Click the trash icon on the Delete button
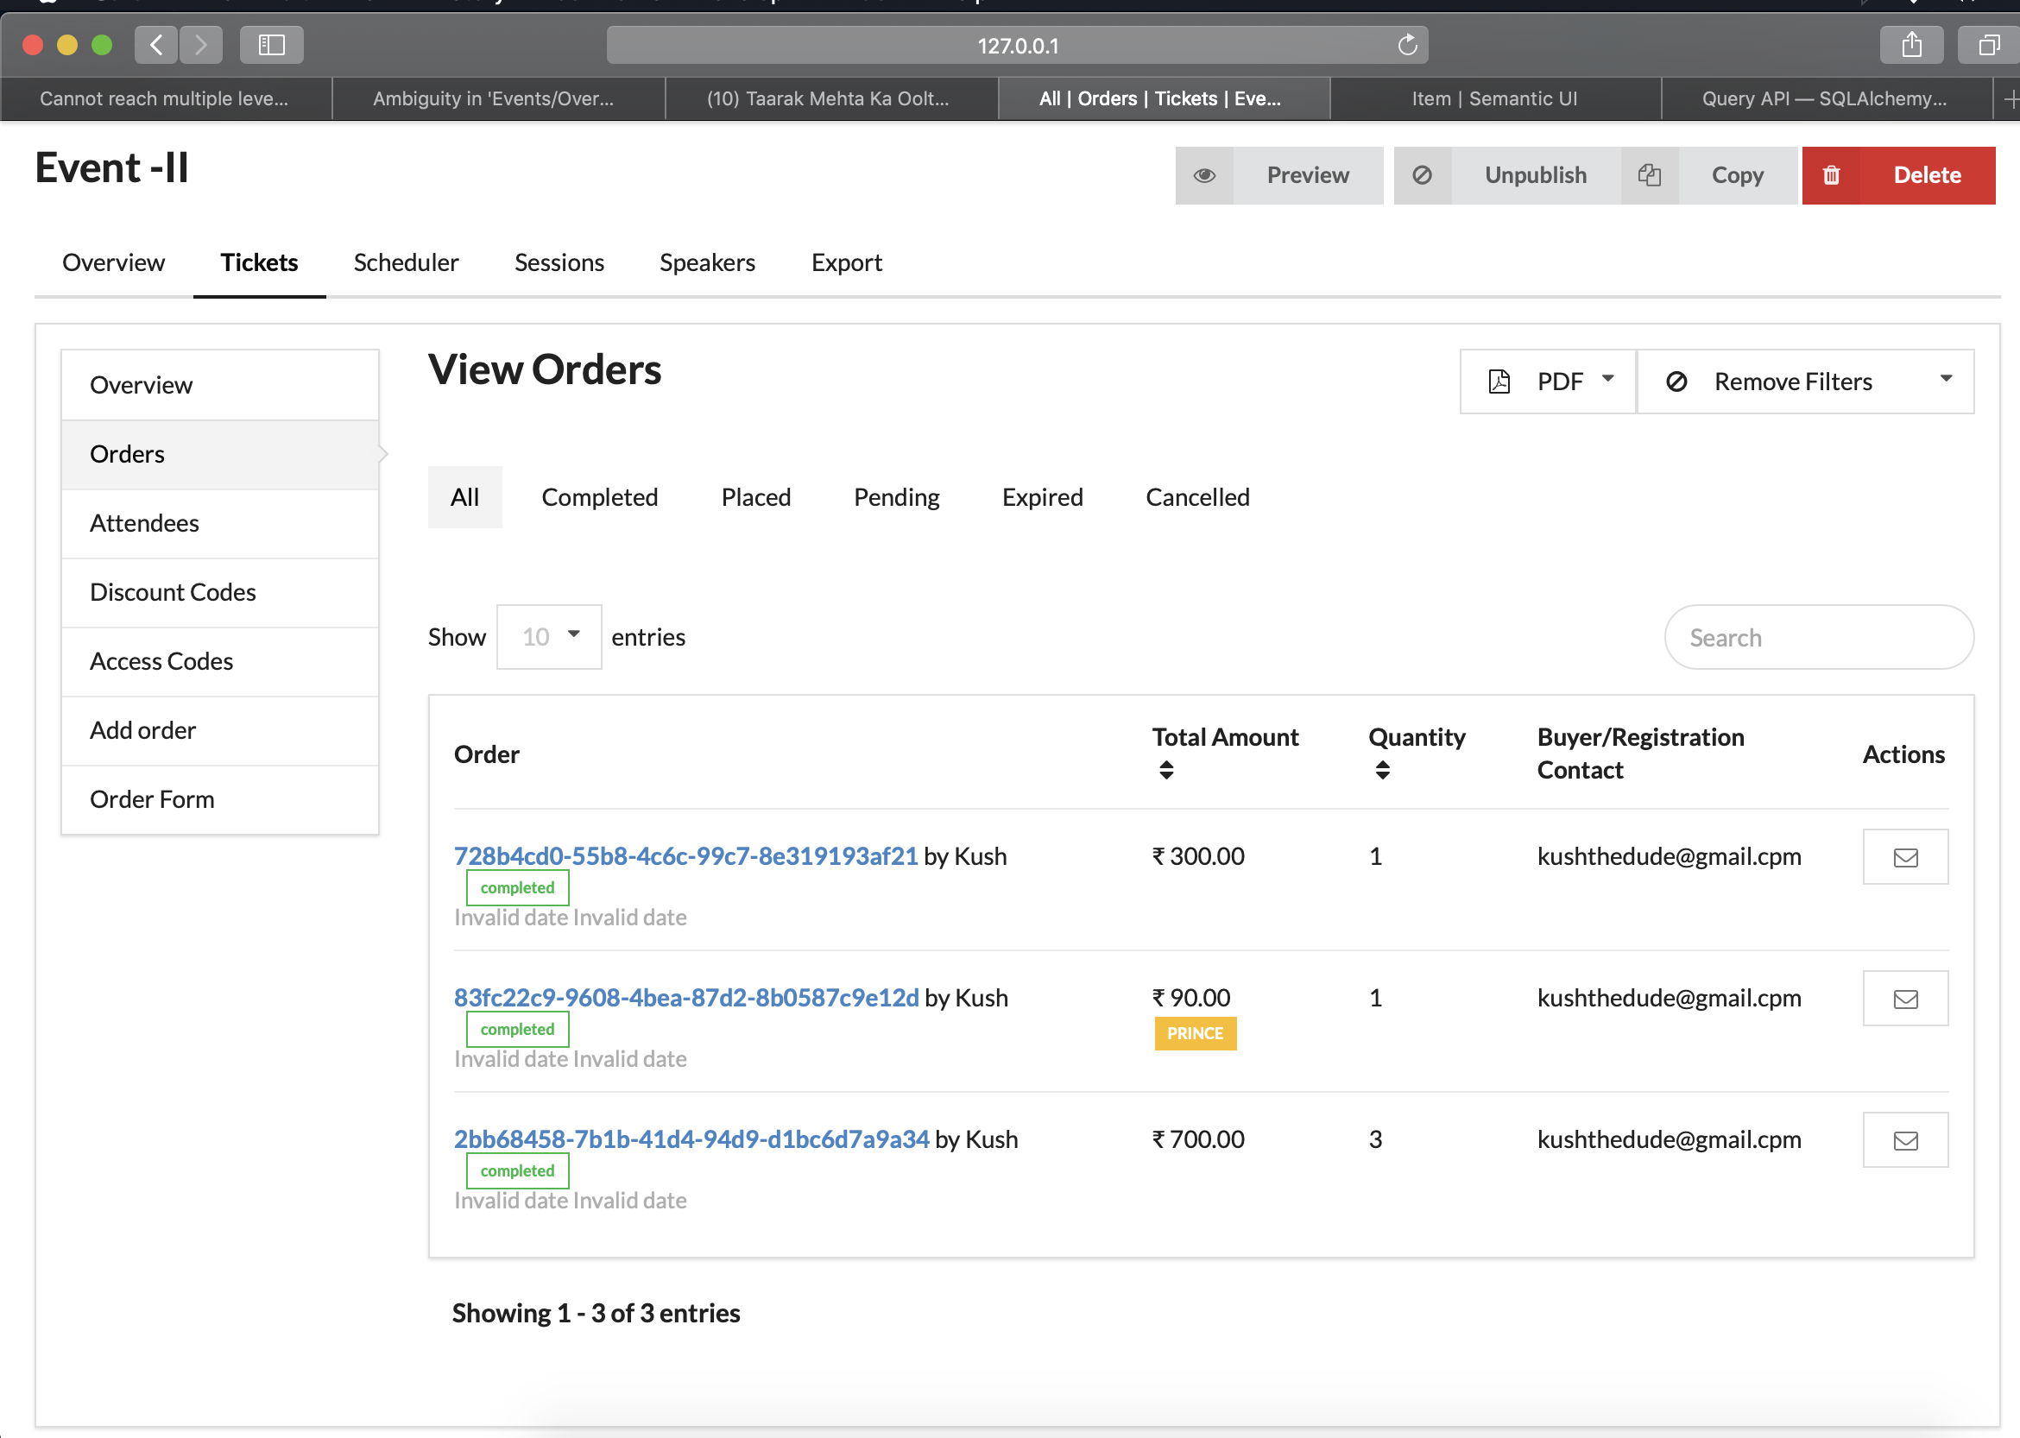 pos(1831,175)
